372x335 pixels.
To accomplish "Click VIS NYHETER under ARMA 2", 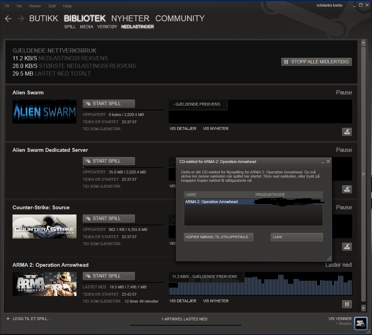I will tap(216, 301).
